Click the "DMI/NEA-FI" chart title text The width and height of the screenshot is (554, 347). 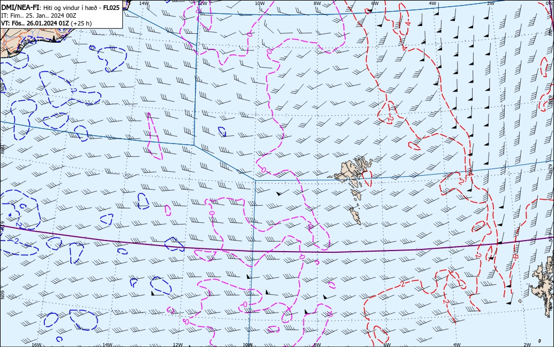[21, 8]
